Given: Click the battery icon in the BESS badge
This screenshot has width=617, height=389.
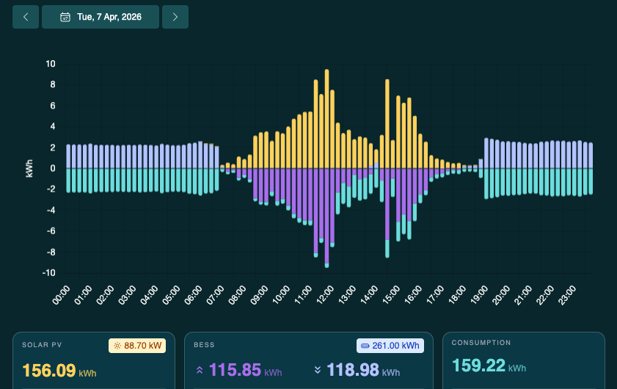Looking at the screenshot, I should [365, 346].
